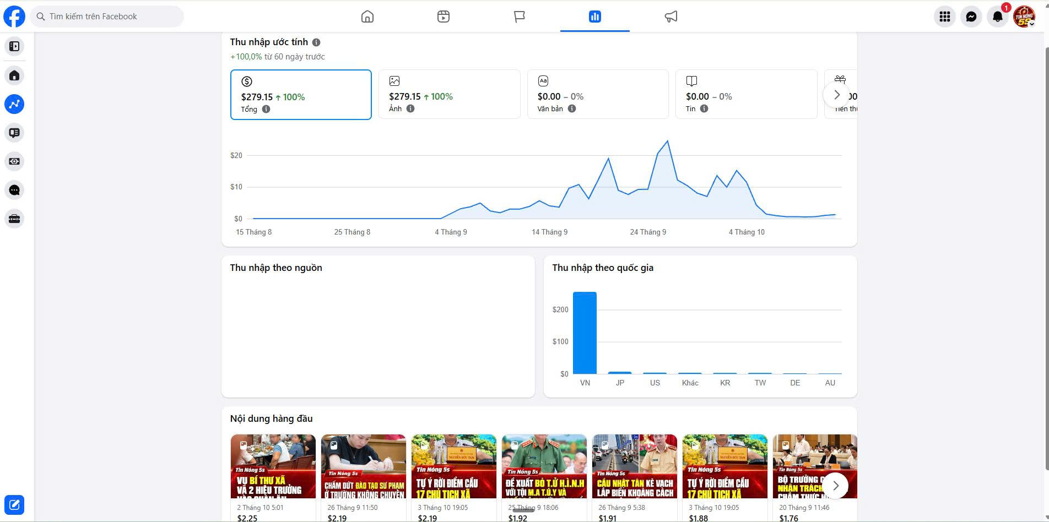Show more earnings cards with right chevron
Image resolution: width=1049 pixels, height=522 pixels.
836,95
